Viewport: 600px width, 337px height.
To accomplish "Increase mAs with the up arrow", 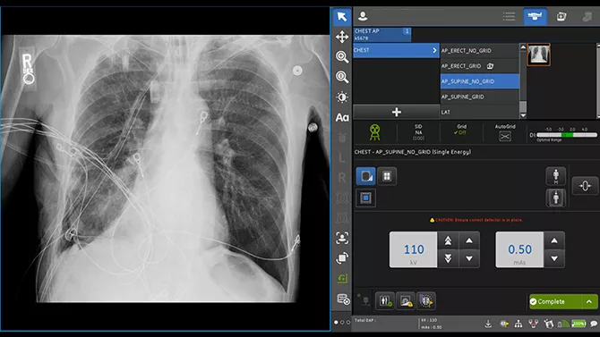I will [554, 240].
